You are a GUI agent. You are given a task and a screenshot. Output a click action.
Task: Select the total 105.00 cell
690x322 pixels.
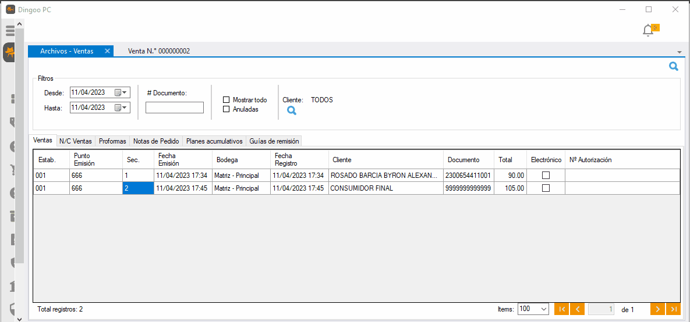pyautogui.click(x=511, y=188)
